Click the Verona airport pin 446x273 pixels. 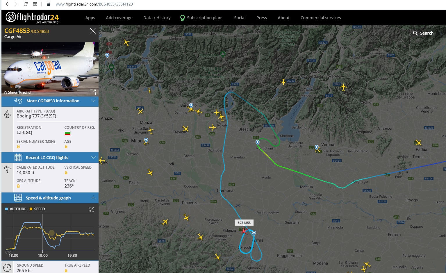(317, 147)
